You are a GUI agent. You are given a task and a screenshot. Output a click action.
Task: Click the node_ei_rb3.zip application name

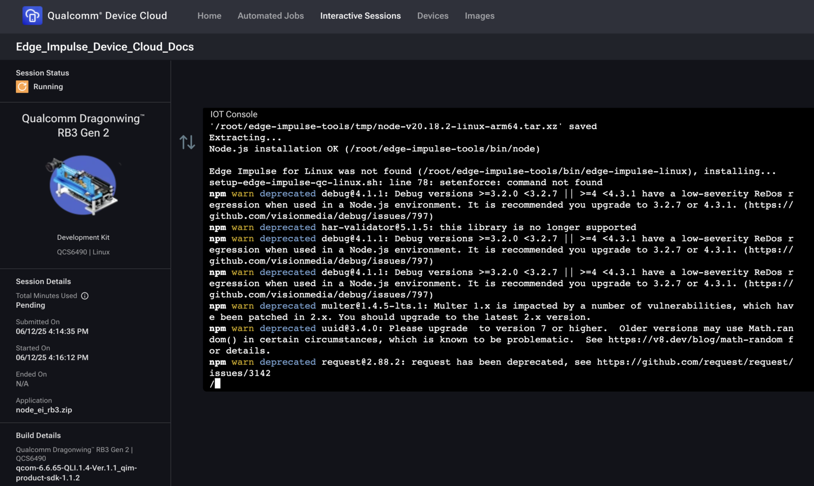pos(44,410)
